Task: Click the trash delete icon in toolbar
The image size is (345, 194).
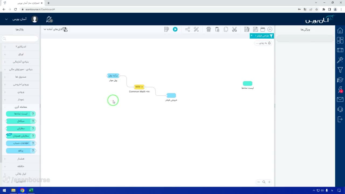Action: pyautogui.click(x=209, y=29)
